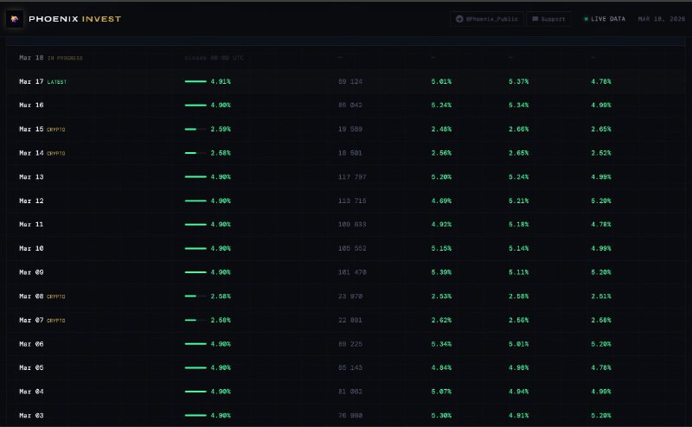Click the 85 042 value in Mar 16 row
The image size is (692, 427).
350,105
